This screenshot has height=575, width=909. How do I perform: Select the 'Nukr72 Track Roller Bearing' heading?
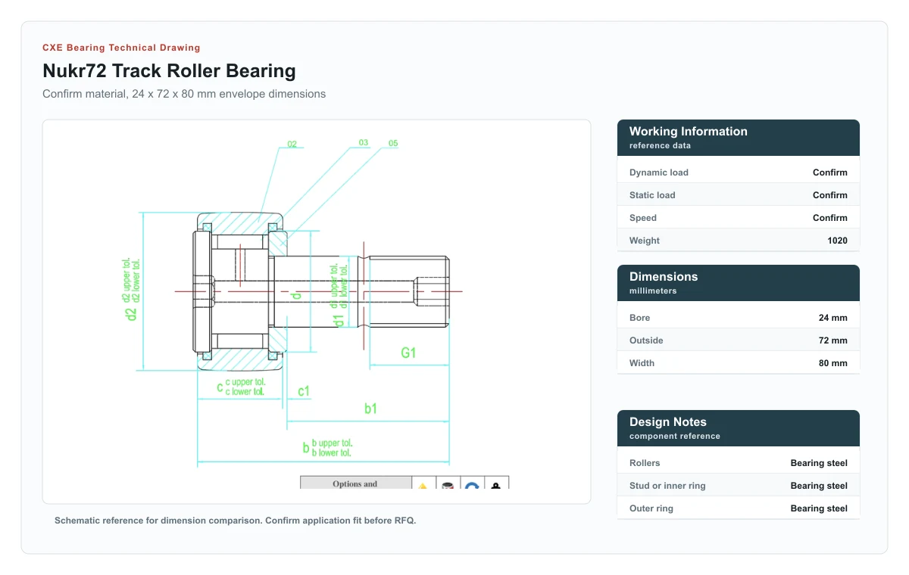click(169, 71)
